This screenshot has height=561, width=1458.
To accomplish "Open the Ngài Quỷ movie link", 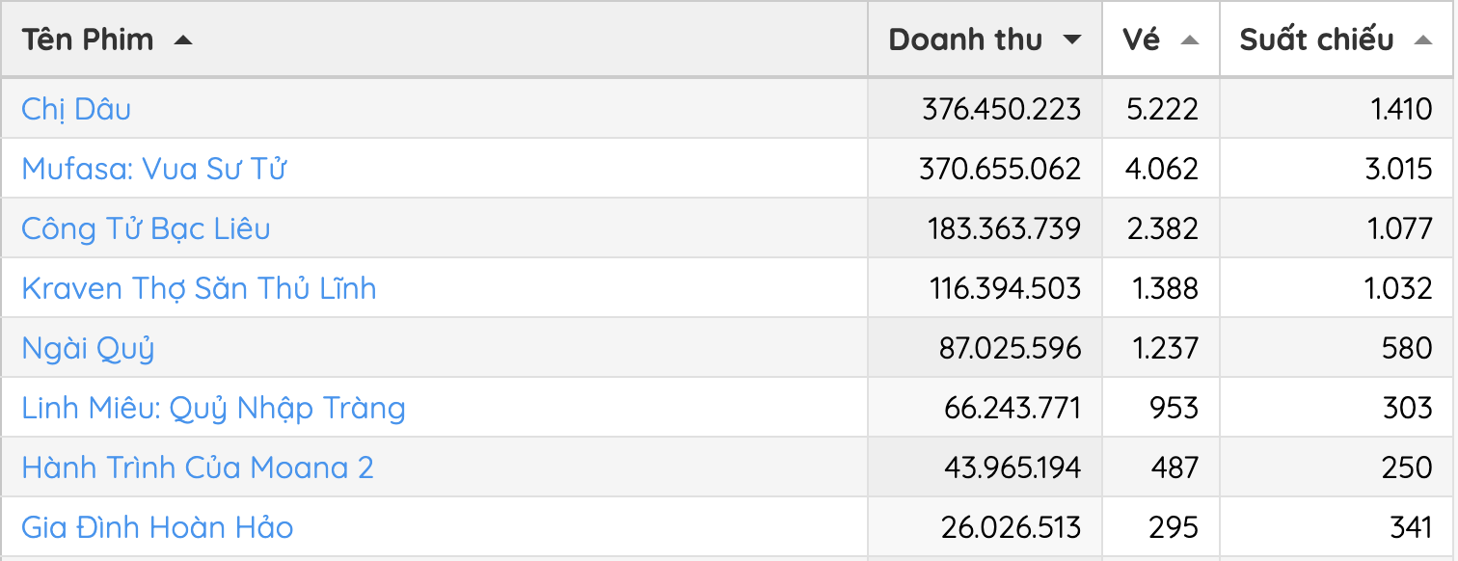I will [x=88, y=348].
